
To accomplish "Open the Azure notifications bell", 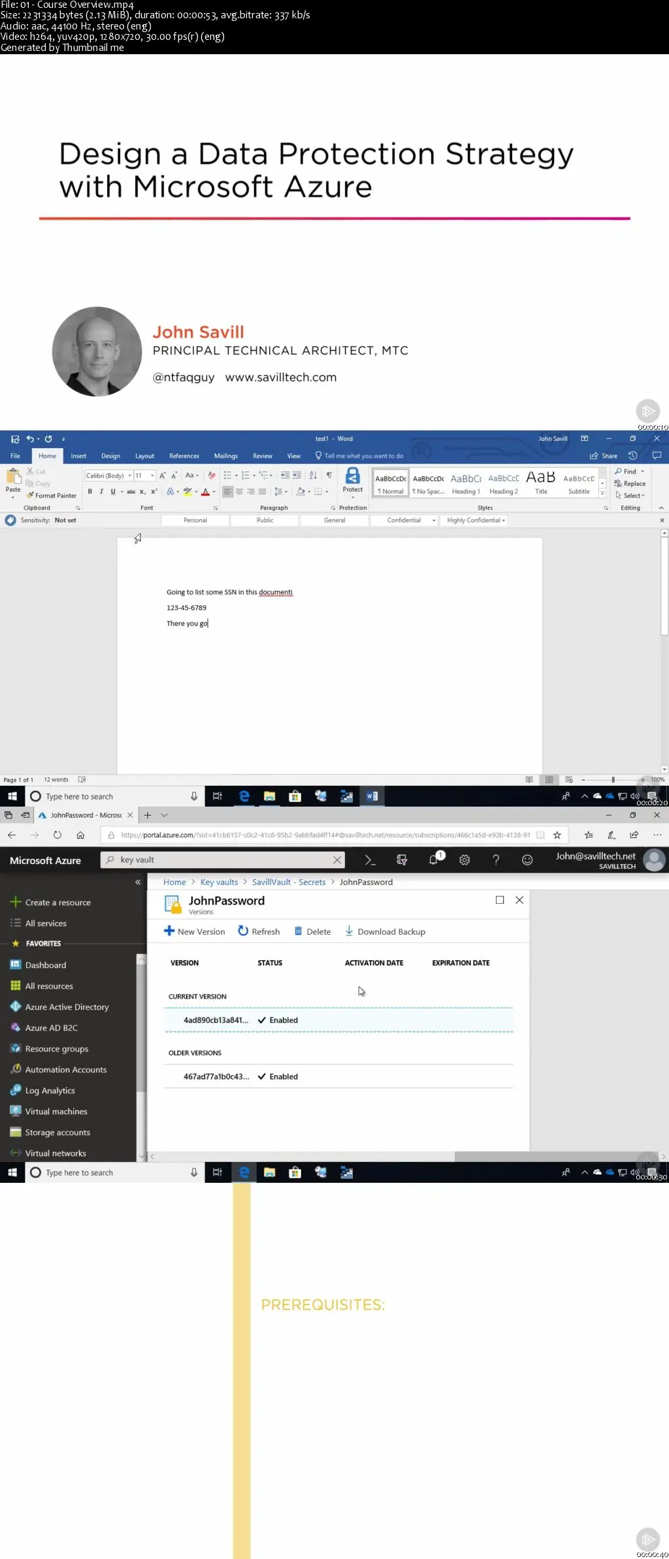I will pyautogui.click(x=433, y=860).
